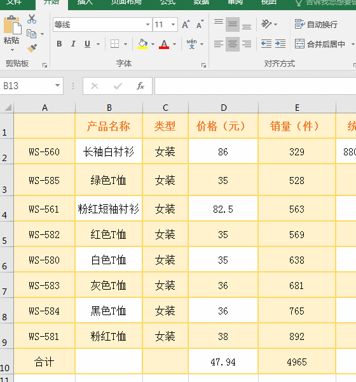Select sales cell 892
The width and height of the screenshot is (356, 382).
point(297,336)
